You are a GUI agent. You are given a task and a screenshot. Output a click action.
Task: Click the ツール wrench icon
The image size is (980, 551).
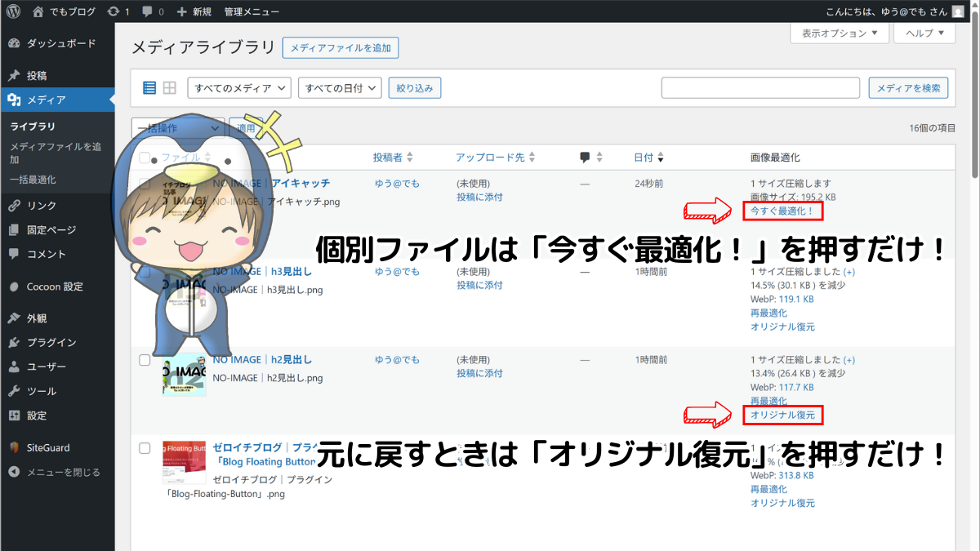14,391
